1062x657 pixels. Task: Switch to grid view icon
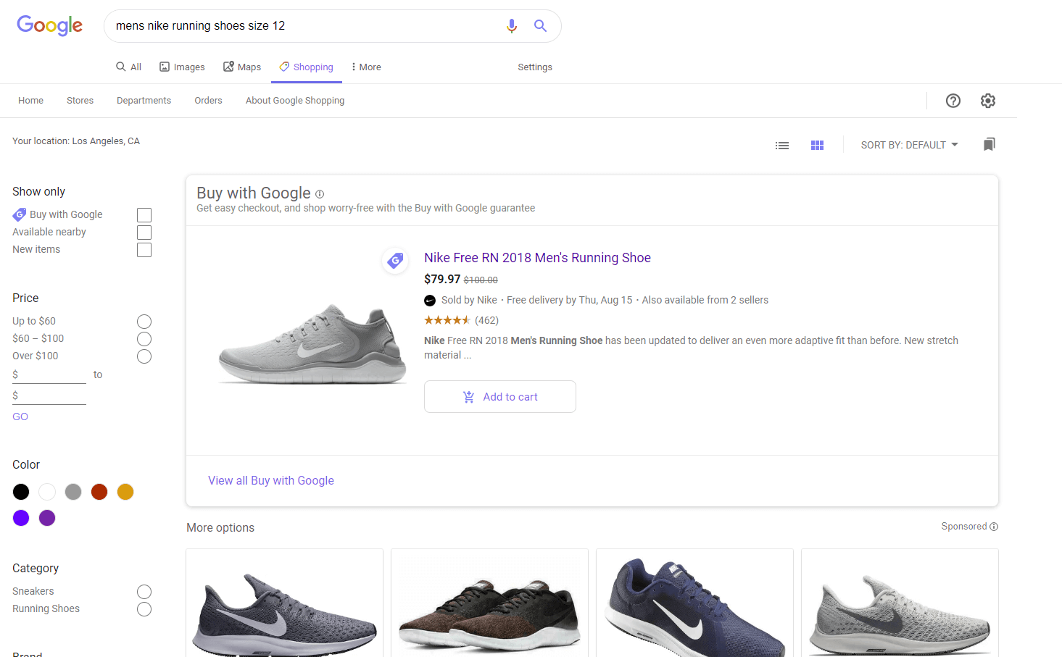[x=817, y=146]
